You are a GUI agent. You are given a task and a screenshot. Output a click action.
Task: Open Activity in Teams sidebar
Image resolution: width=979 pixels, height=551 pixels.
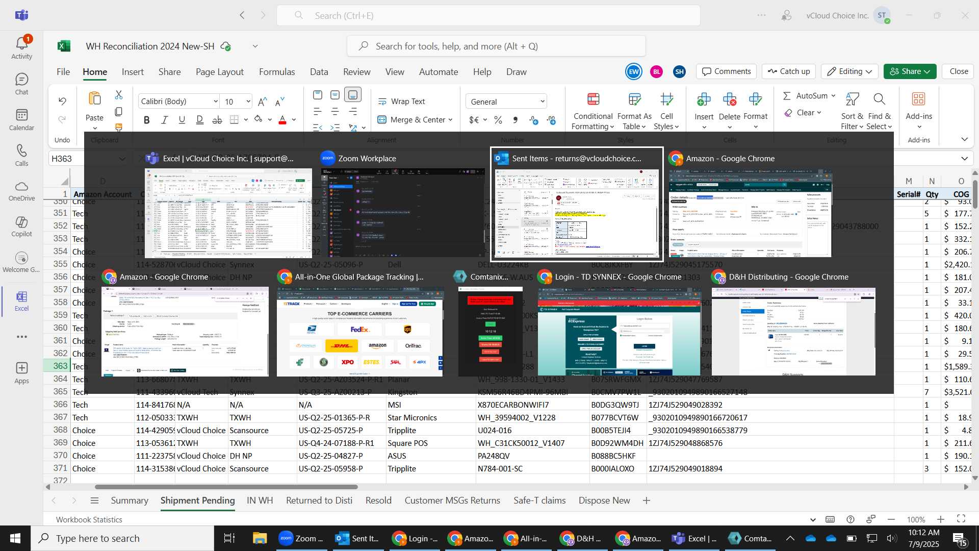[21, 48]
